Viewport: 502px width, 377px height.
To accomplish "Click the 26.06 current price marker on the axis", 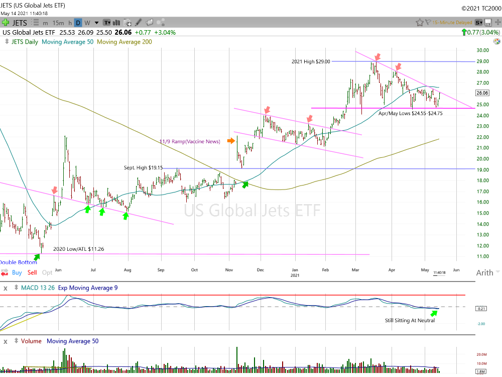I will pos(482,93).
